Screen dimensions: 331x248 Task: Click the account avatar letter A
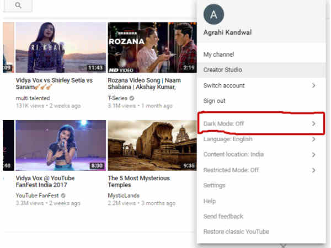(x=213, y=14)
